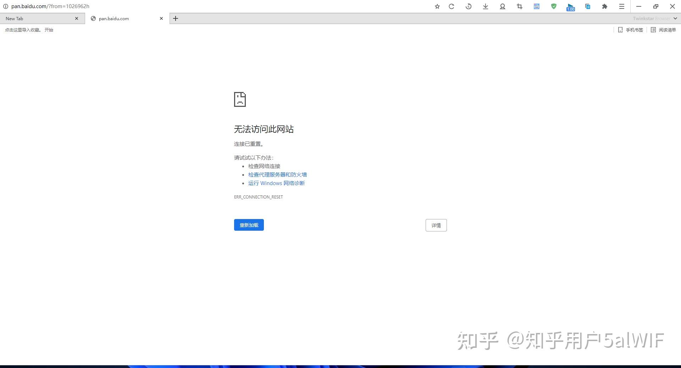Click the light-blue square extension icon

[537, 6]
